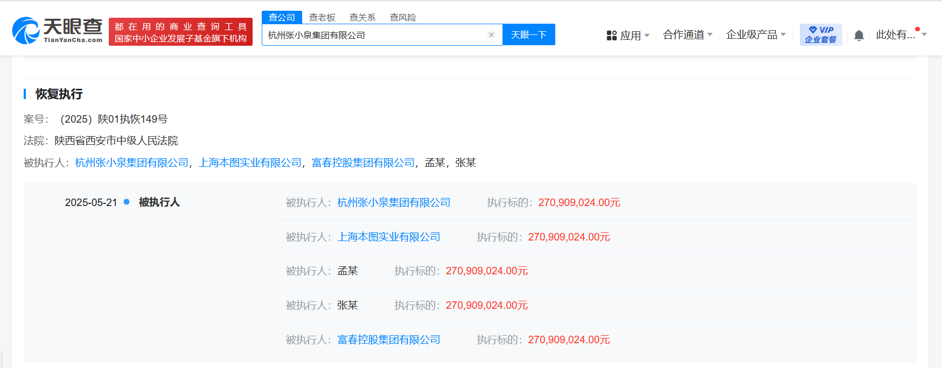Screen dimensions: 942x368
Task: Select the 查风险 tab
Action: coord(403,17)
